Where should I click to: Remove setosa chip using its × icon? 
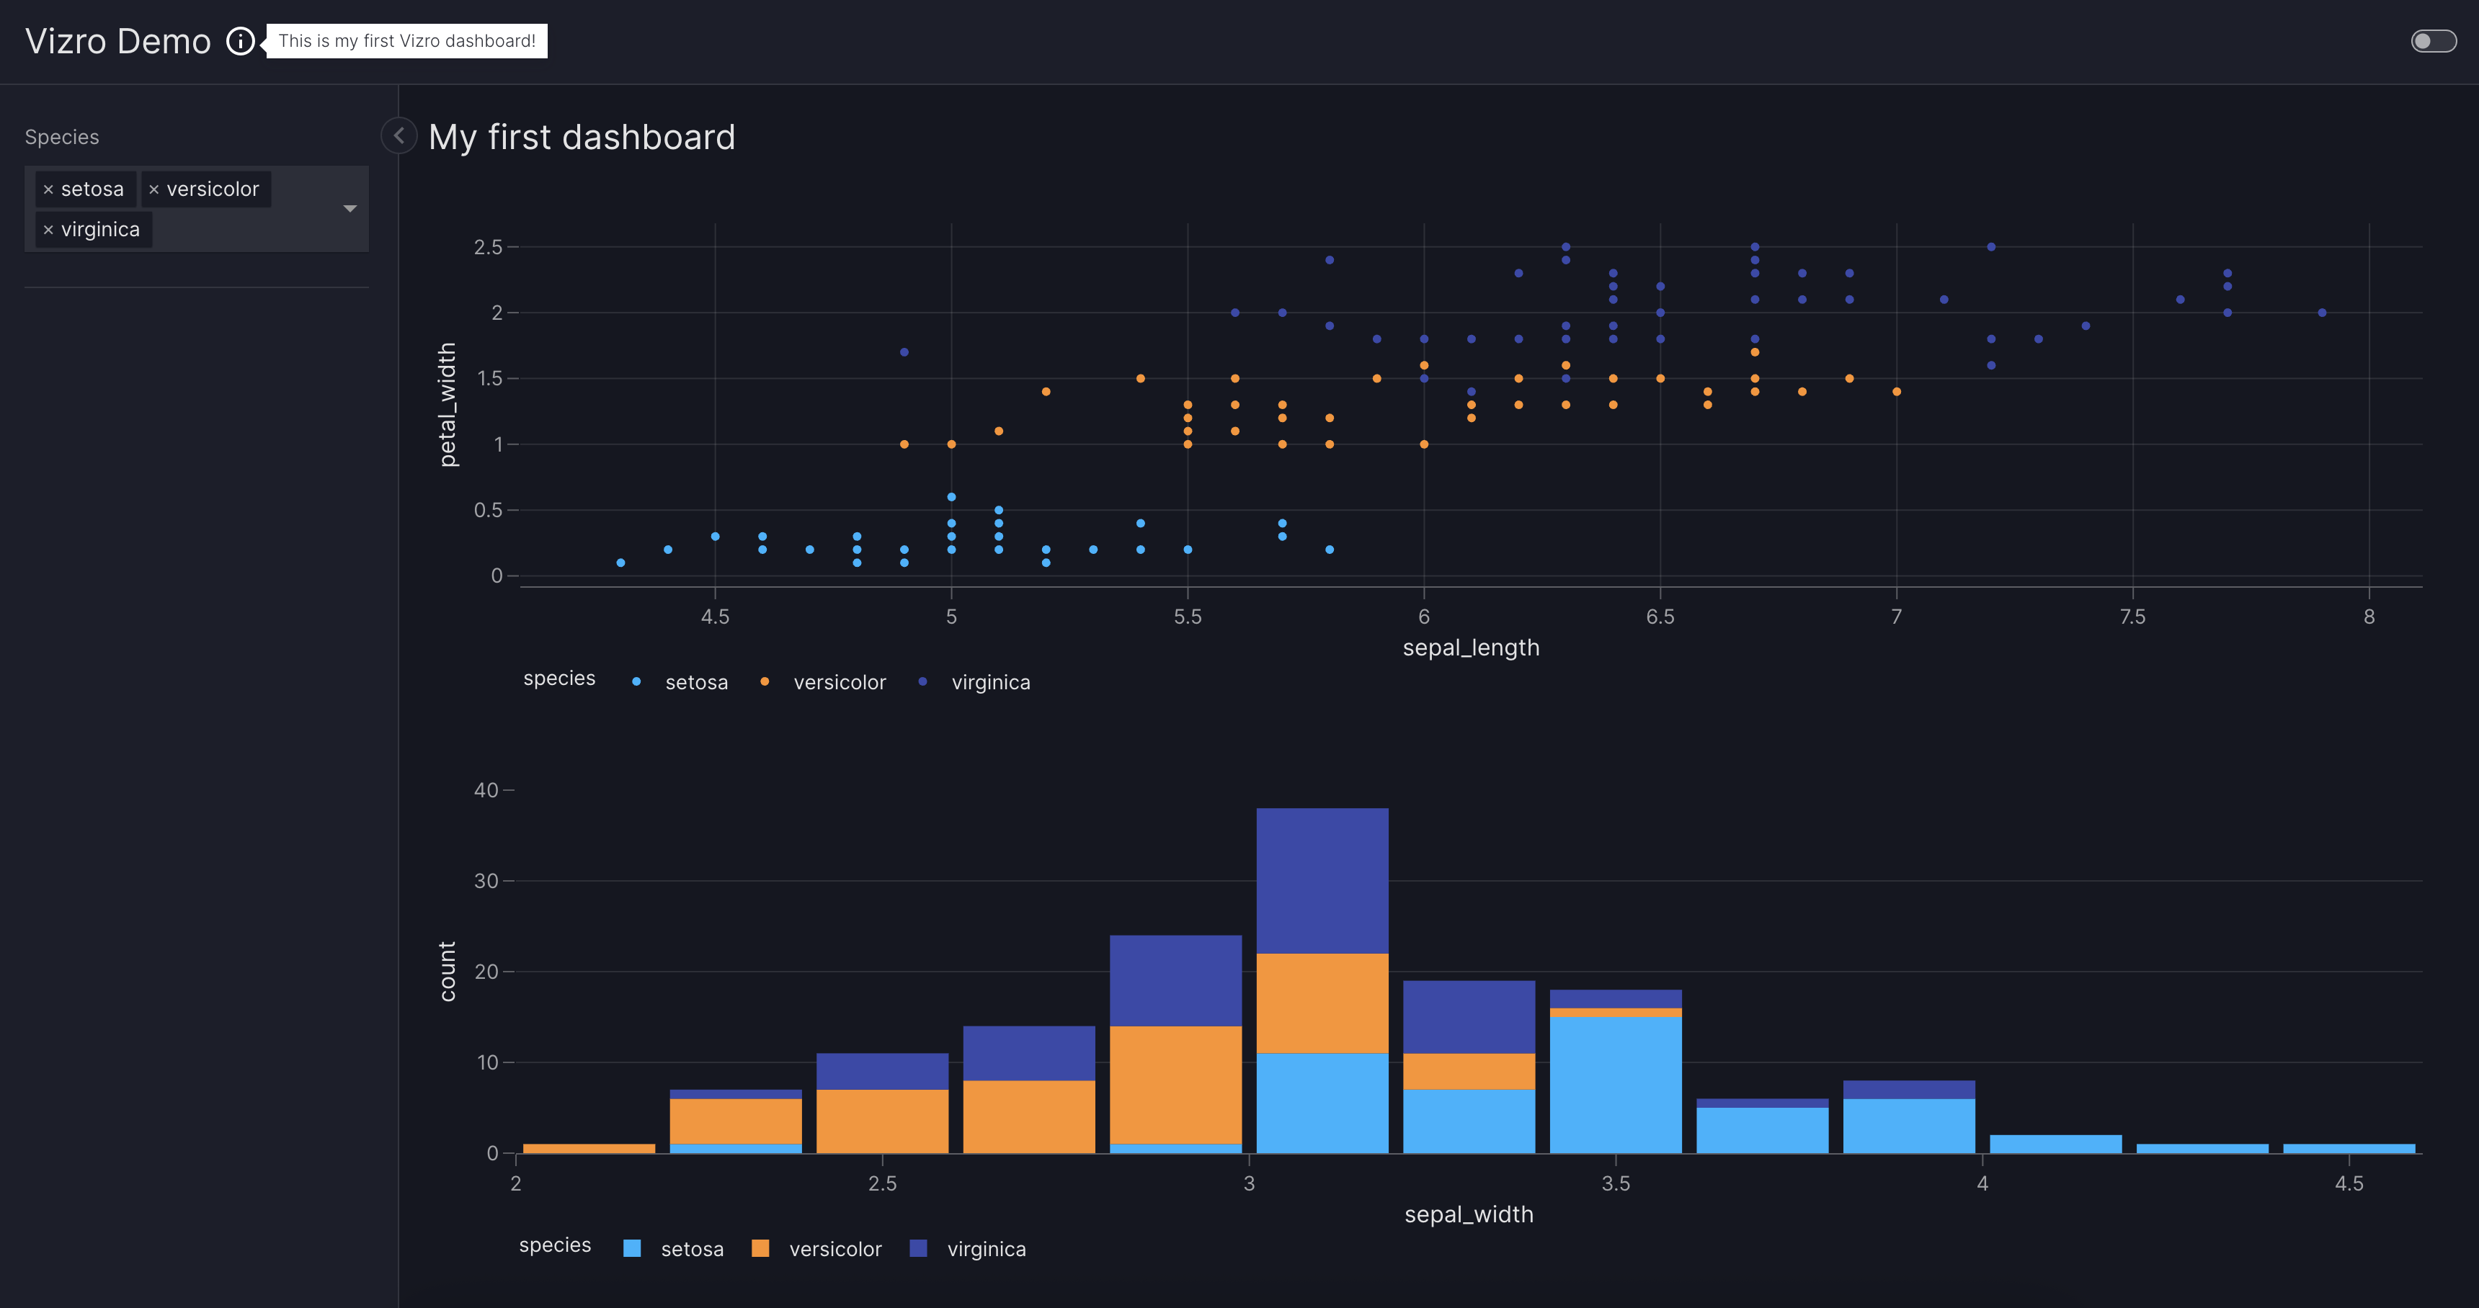point(49,189)
